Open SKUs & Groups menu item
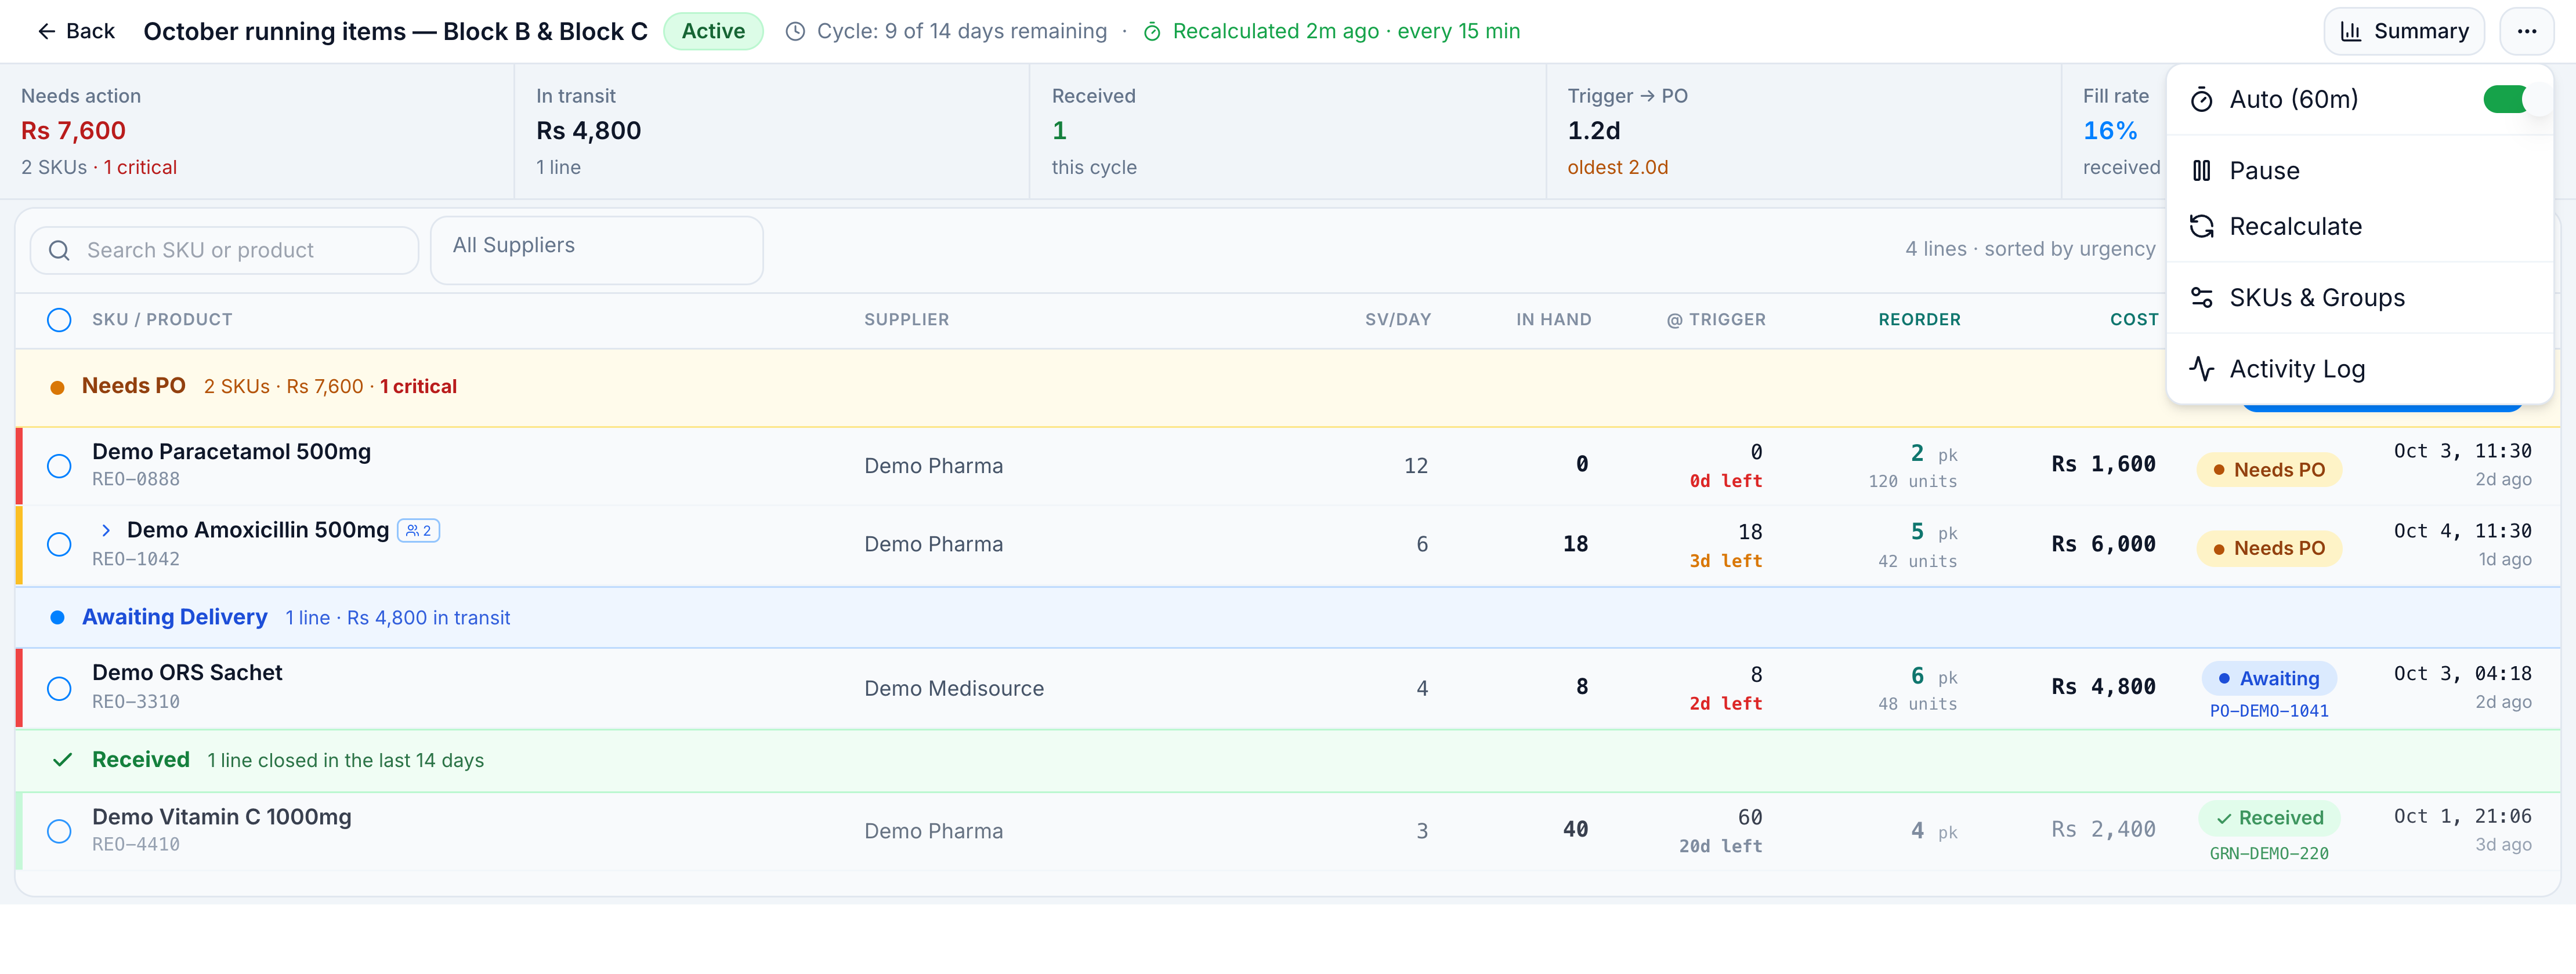Viewport: 2576px width, 974px height. [2359, 297]
